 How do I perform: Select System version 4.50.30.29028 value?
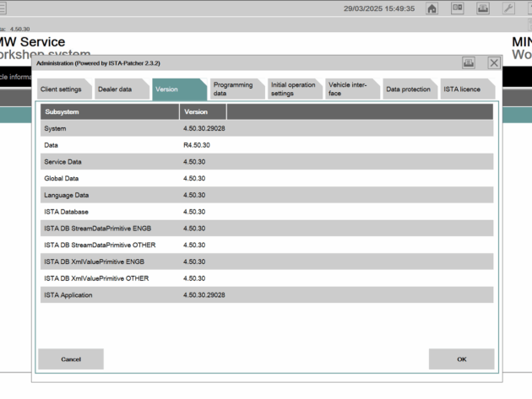(204, 128)
